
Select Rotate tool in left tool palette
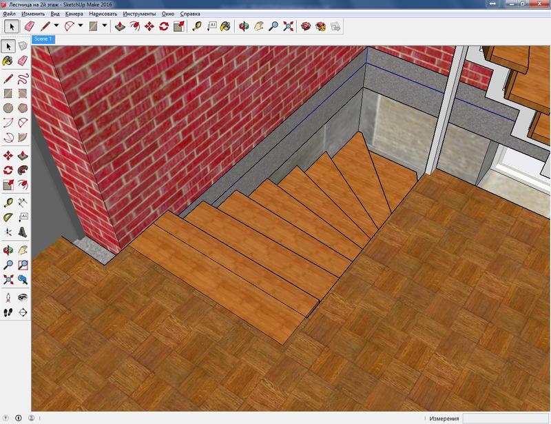click(x=8, y=170)
